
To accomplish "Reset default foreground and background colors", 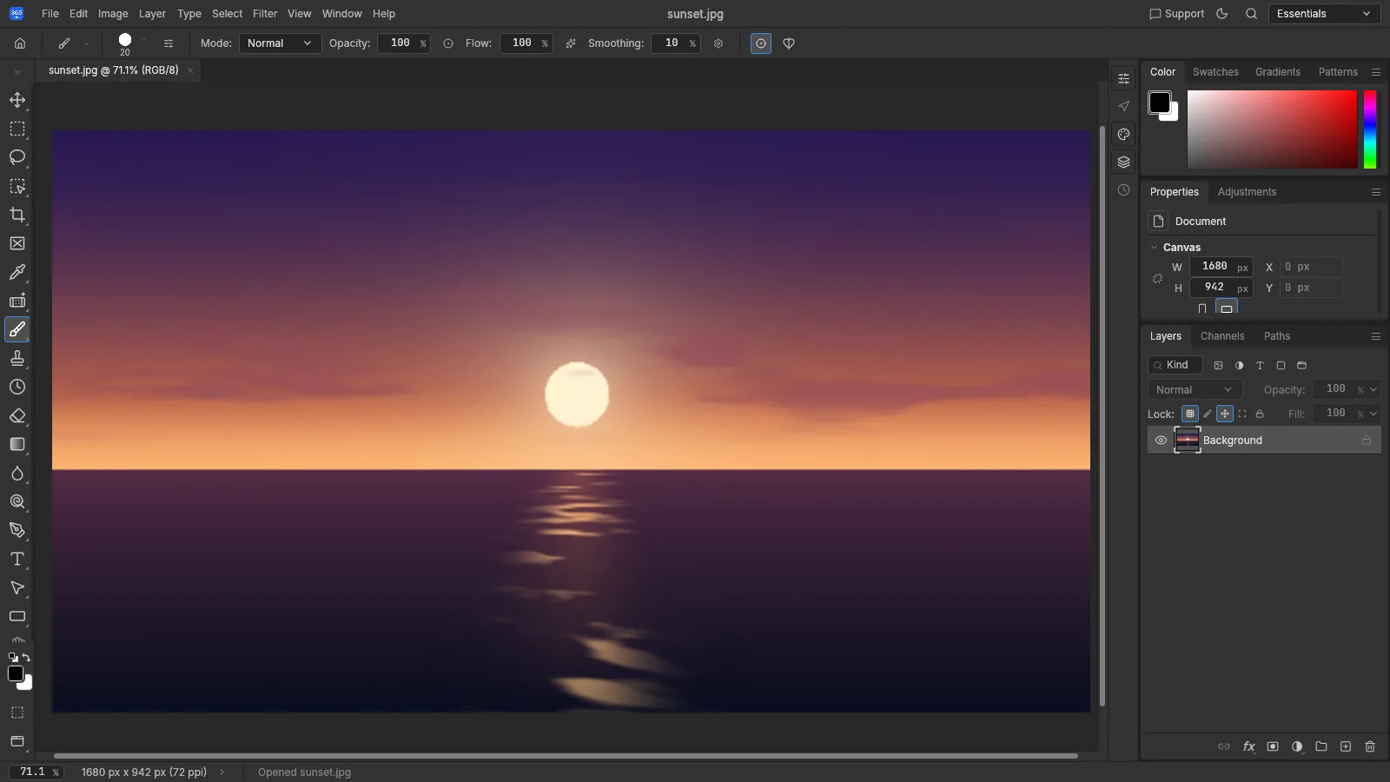I will [x=12, y=658].
